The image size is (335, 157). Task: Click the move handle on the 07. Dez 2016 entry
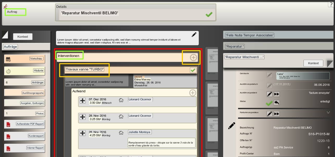[83, 101]
